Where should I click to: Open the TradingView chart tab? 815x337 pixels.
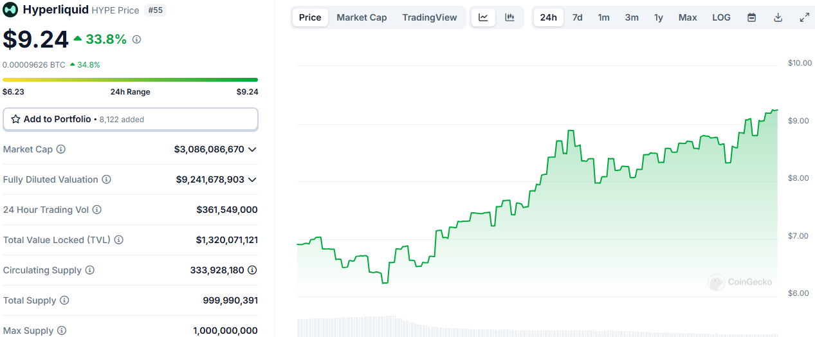tap(430, 17)
